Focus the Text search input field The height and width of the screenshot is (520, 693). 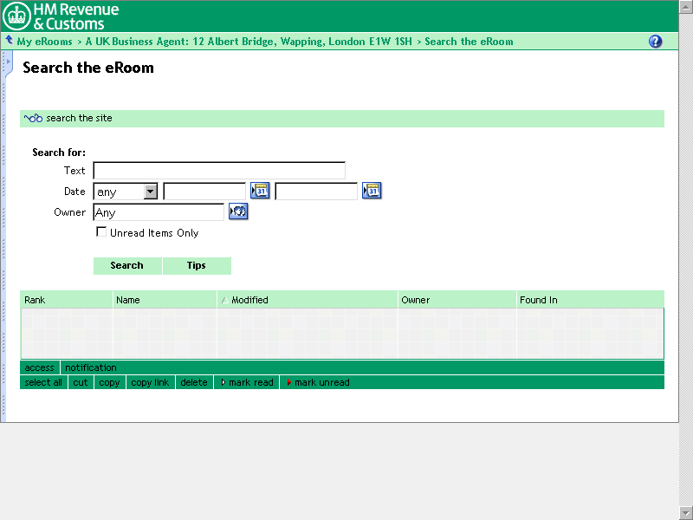pos(218,171)
